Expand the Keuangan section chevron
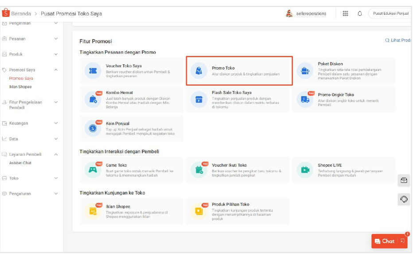Screen dimensions: 413x257 click(56, 123)
